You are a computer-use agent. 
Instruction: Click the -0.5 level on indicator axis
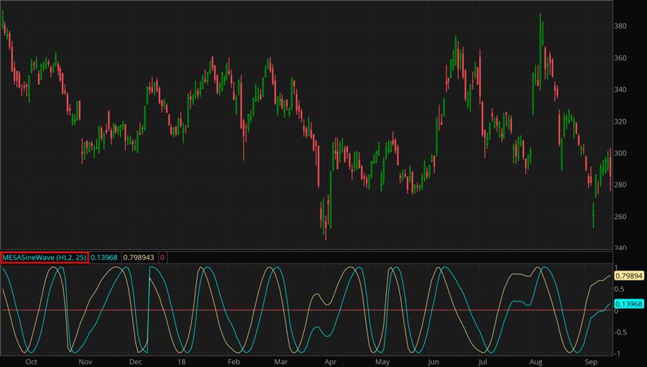coord(623,333)
